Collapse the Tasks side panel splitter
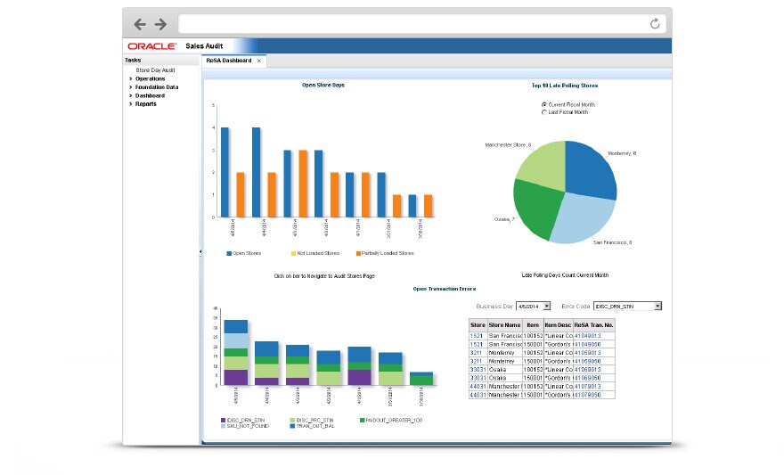This screenshot has height=475, width=784. point(200,252)
